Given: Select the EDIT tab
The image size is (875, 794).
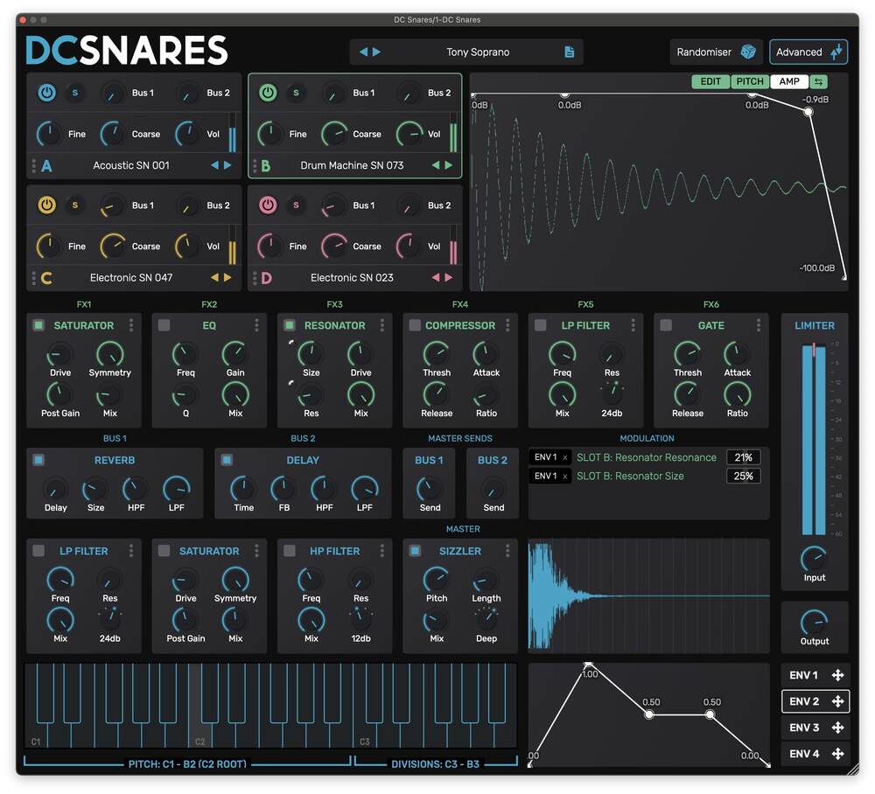Looking at the screenshot, I should point(711,81).
